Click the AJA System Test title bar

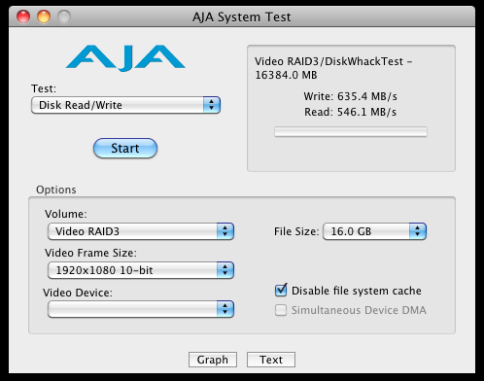pos(242,17)
